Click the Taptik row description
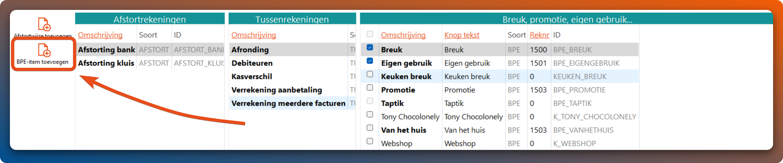 [x=392, y=103]
